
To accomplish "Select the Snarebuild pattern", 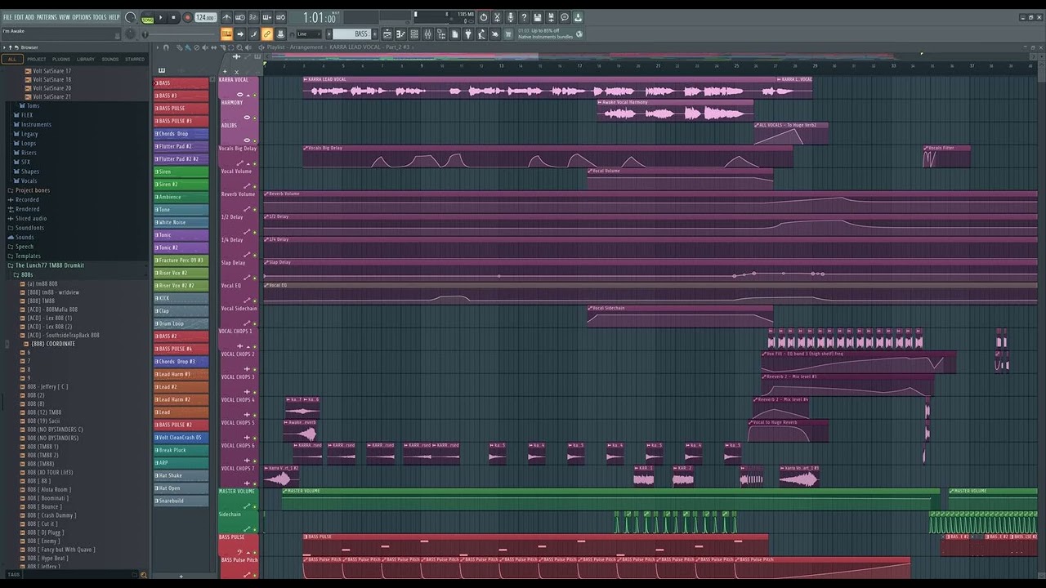I will click(181, 501).
